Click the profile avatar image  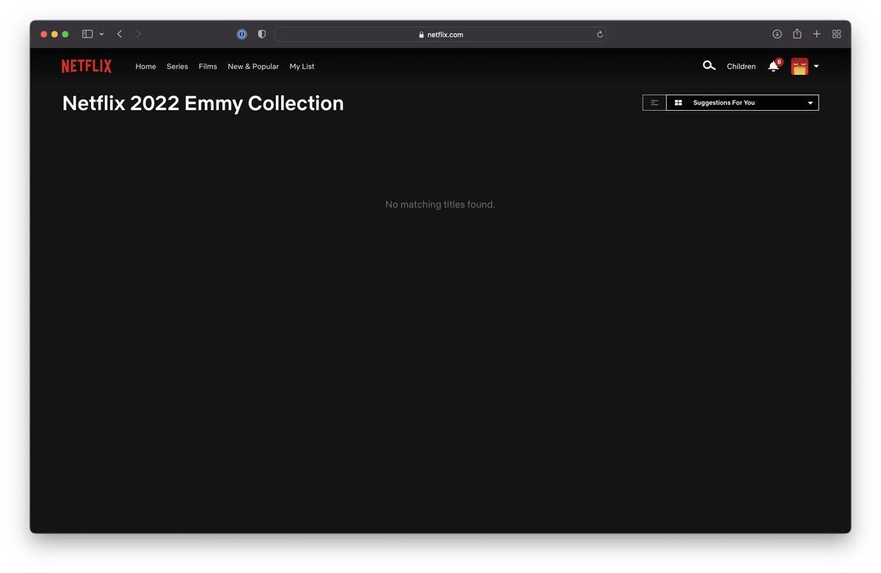click(x=800, y=66)
